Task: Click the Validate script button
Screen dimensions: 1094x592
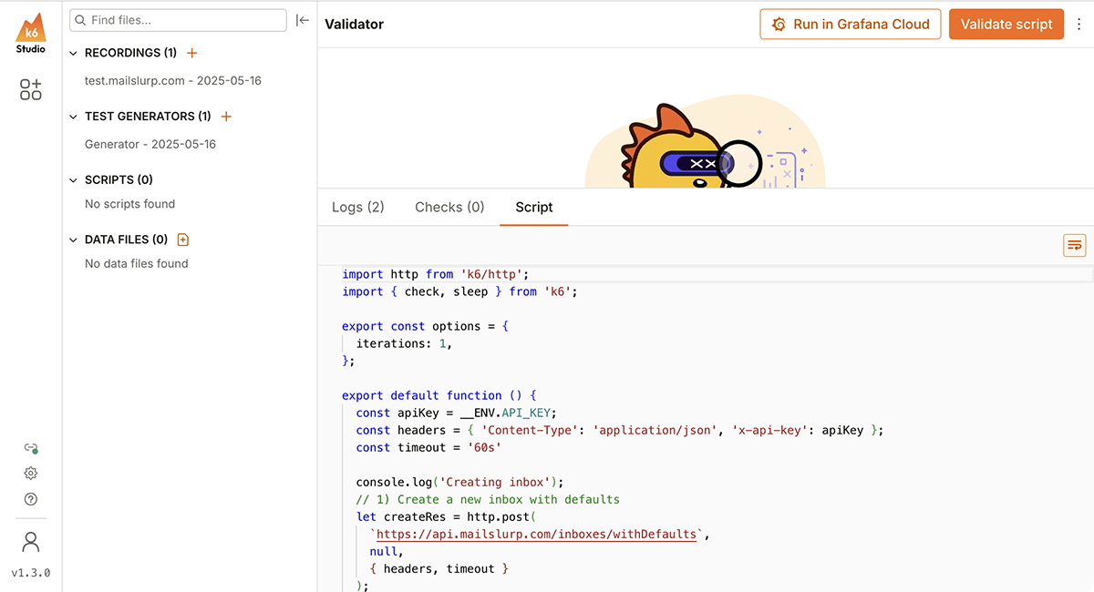Action: (x=1006, y=25)
